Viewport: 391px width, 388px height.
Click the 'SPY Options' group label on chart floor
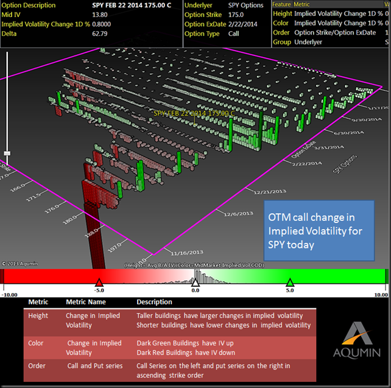coord(345,164)
